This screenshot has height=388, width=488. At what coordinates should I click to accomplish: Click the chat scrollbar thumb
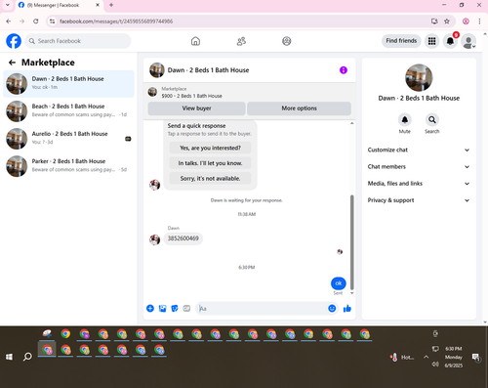(x=351, y=242)
